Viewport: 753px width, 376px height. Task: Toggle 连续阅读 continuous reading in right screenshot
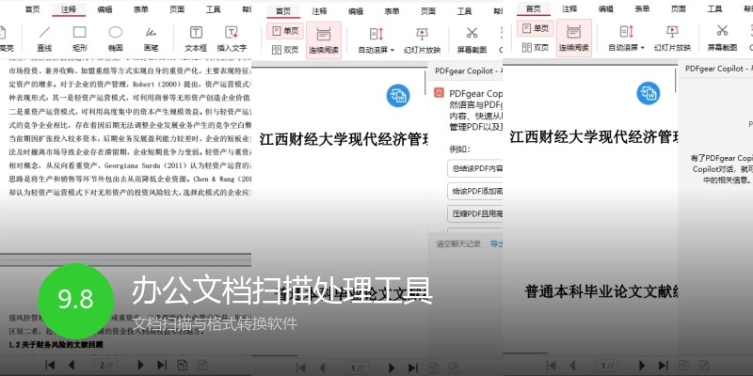(x=574, y=39)
